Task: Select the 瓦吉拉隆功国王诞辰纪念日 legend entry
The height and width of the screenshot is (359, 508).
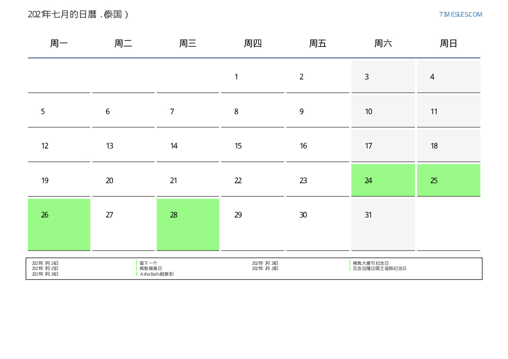Action: click(379, 269)
